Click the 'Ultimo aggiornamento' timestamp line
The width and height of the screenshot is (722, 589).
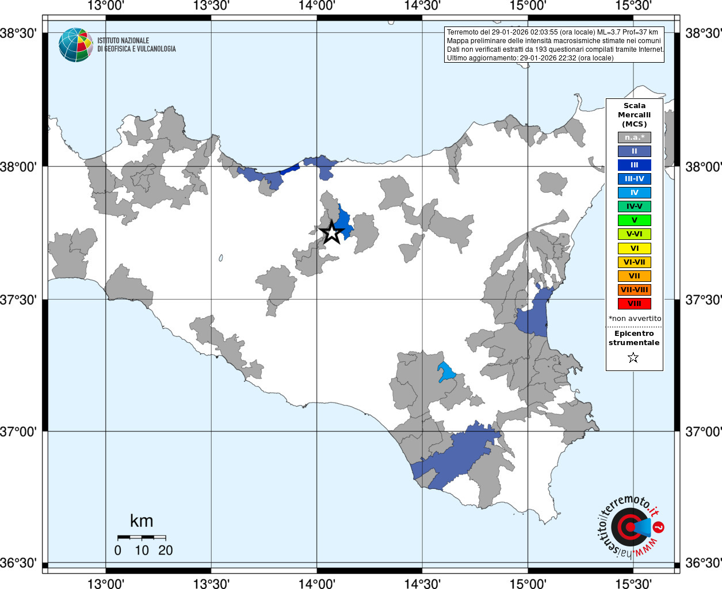(x=530, y=58)
